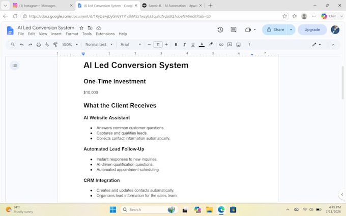This screenshot has width=346, height=216.
Task: Expand the 100% zoom dropdown
Action: click(x=70, y=45)
